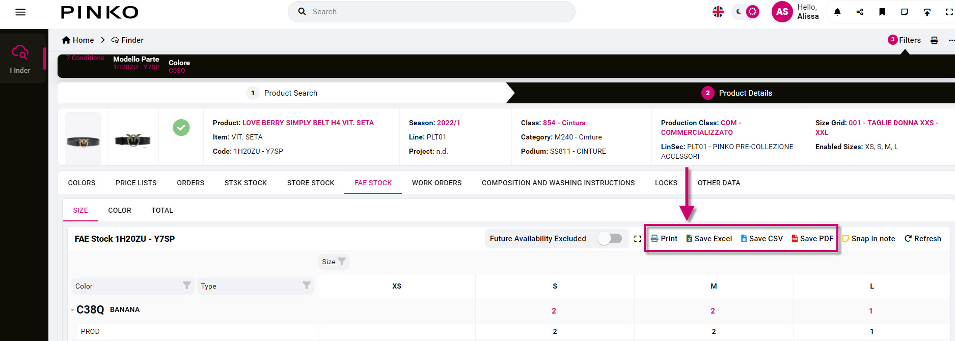Open the WORK ORDERS tab
Image resolution: width=955 pixels, height=341 pixels.
click(436, 183)
